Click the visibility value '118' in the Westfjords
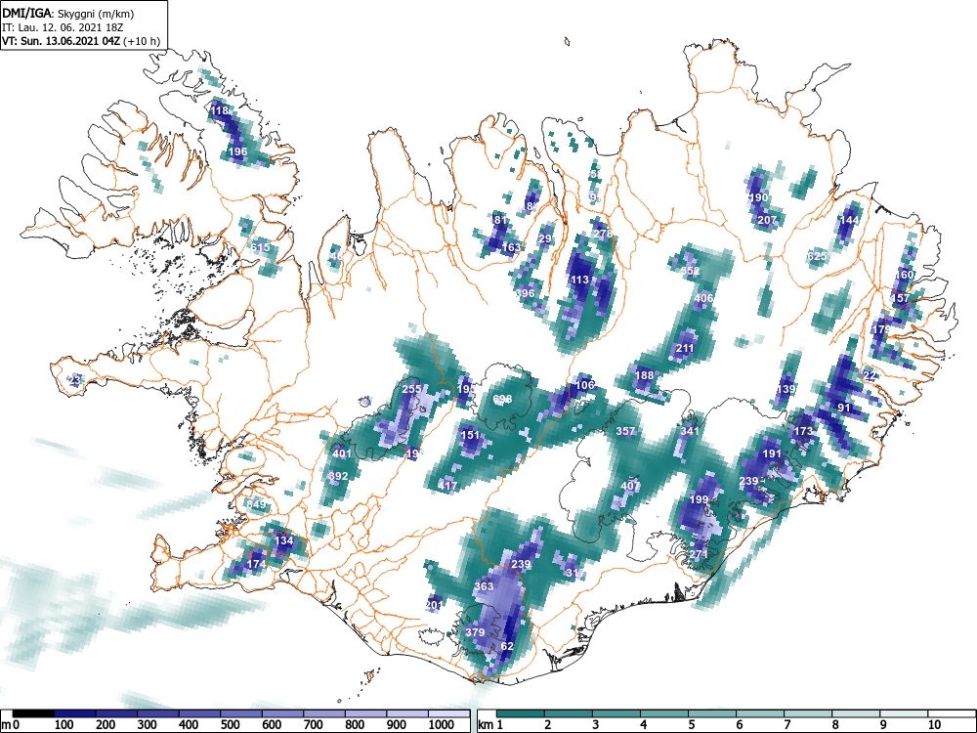 [219, 111]
